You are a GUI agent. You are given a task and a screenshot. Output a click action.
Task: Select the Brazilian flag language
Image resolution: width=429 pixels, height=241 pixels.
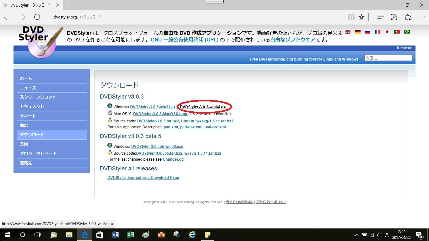[407, 32]
